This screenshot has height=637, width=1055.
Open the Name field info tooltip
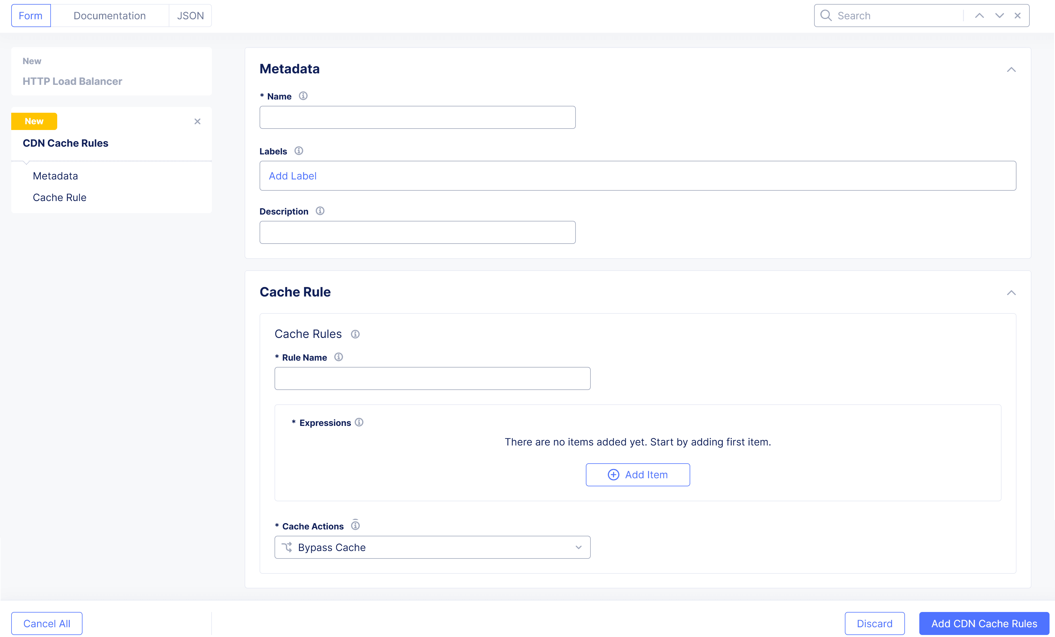coord(304,96)
